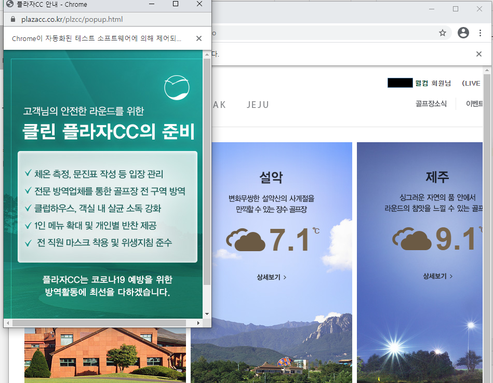Click the main page scrollbar up arrow

click(x=487, y=71)
